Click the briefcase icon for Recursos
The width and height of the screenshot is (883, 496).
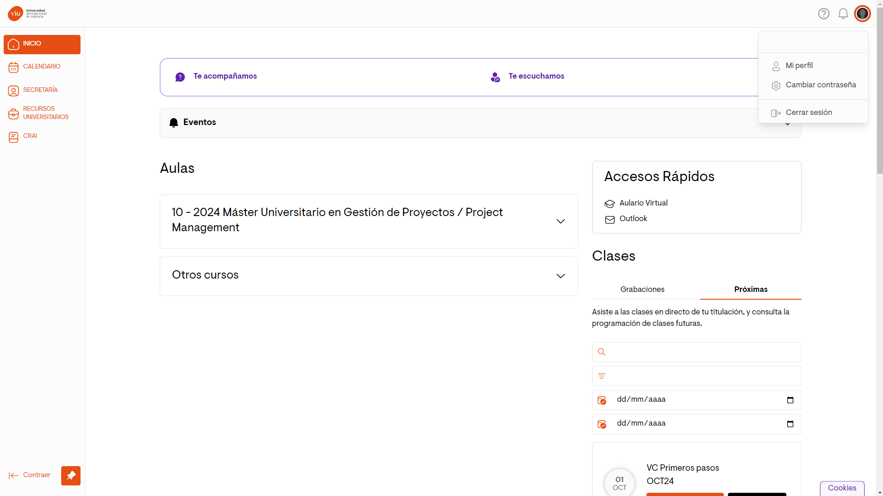coord(13,114)
